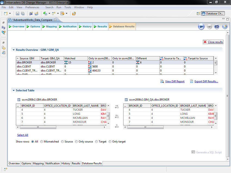Click the Save icon in the toolbar
The image size is (231, 173).
point(18,14)
